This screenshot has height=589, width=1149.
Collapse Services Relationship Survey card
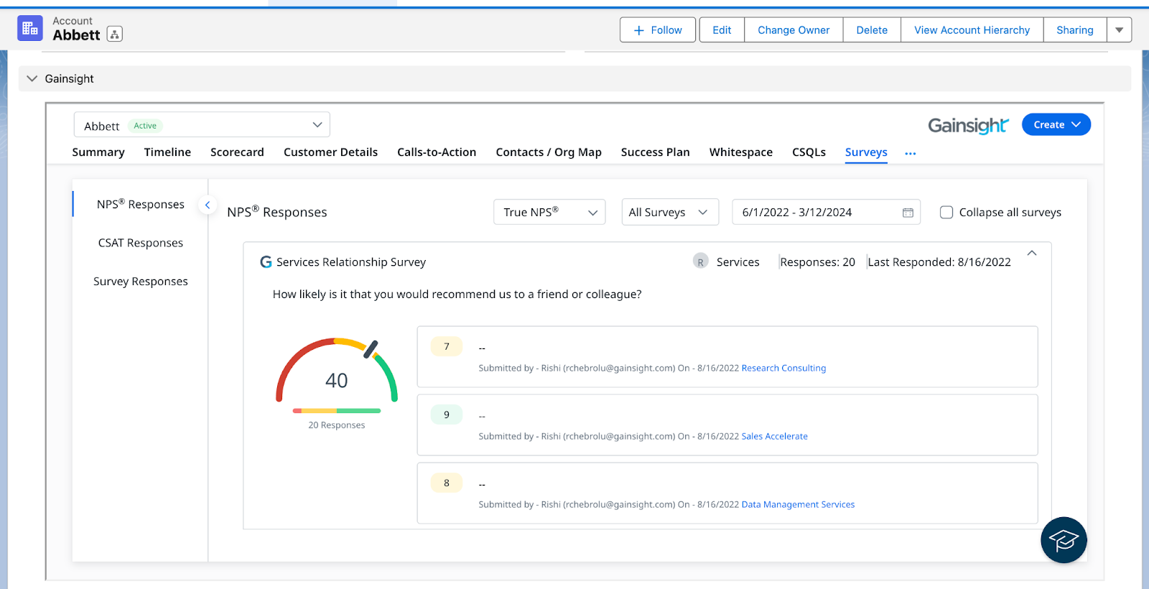[1032, 253]
